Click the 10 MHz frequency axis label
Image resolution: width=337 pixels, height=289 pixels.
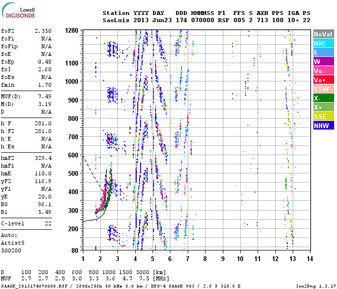tap(240, 259)
